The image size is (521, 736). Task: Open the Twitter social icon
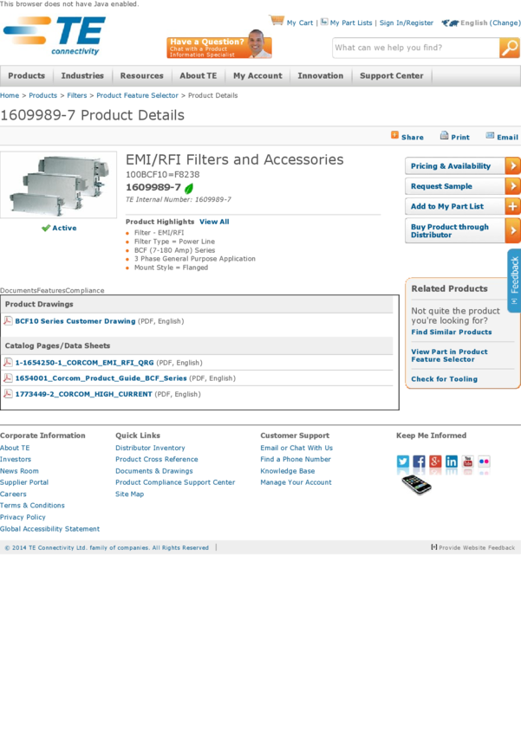[403, 462]
